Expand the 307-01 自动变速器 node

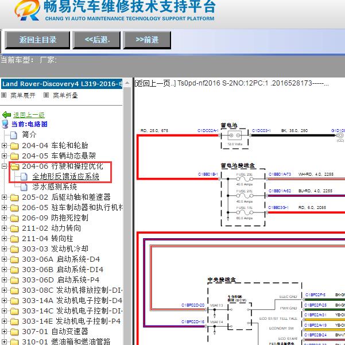point(4,332)
